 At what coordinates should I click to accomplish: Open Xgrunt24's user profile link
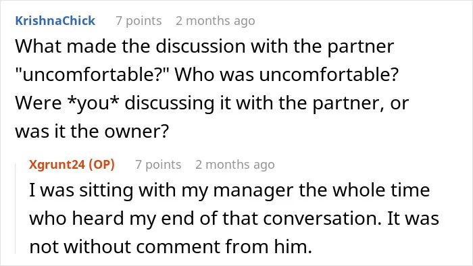click(x=57, y=165)
